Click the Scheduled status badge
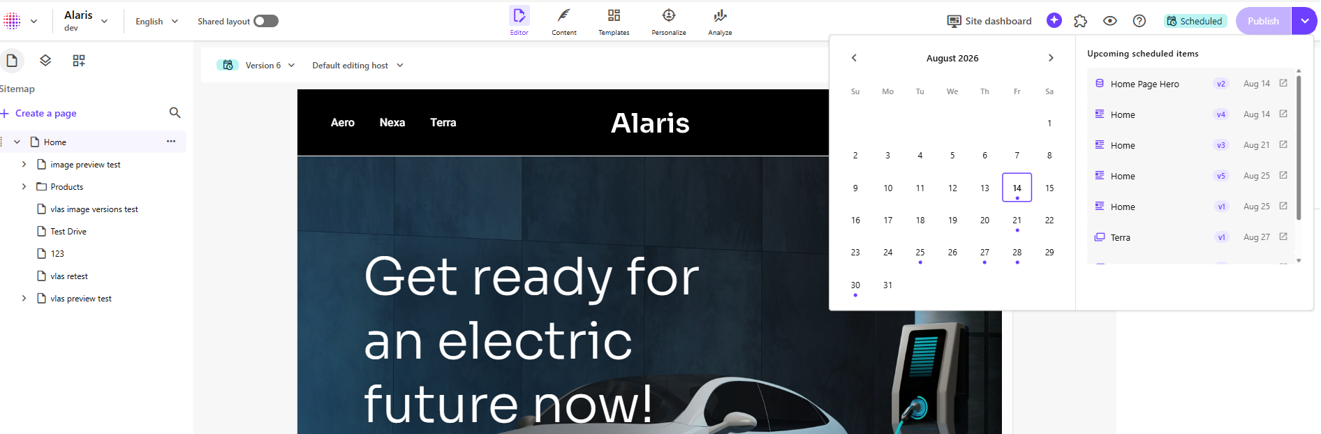1321x434 pixels. 1195,21
